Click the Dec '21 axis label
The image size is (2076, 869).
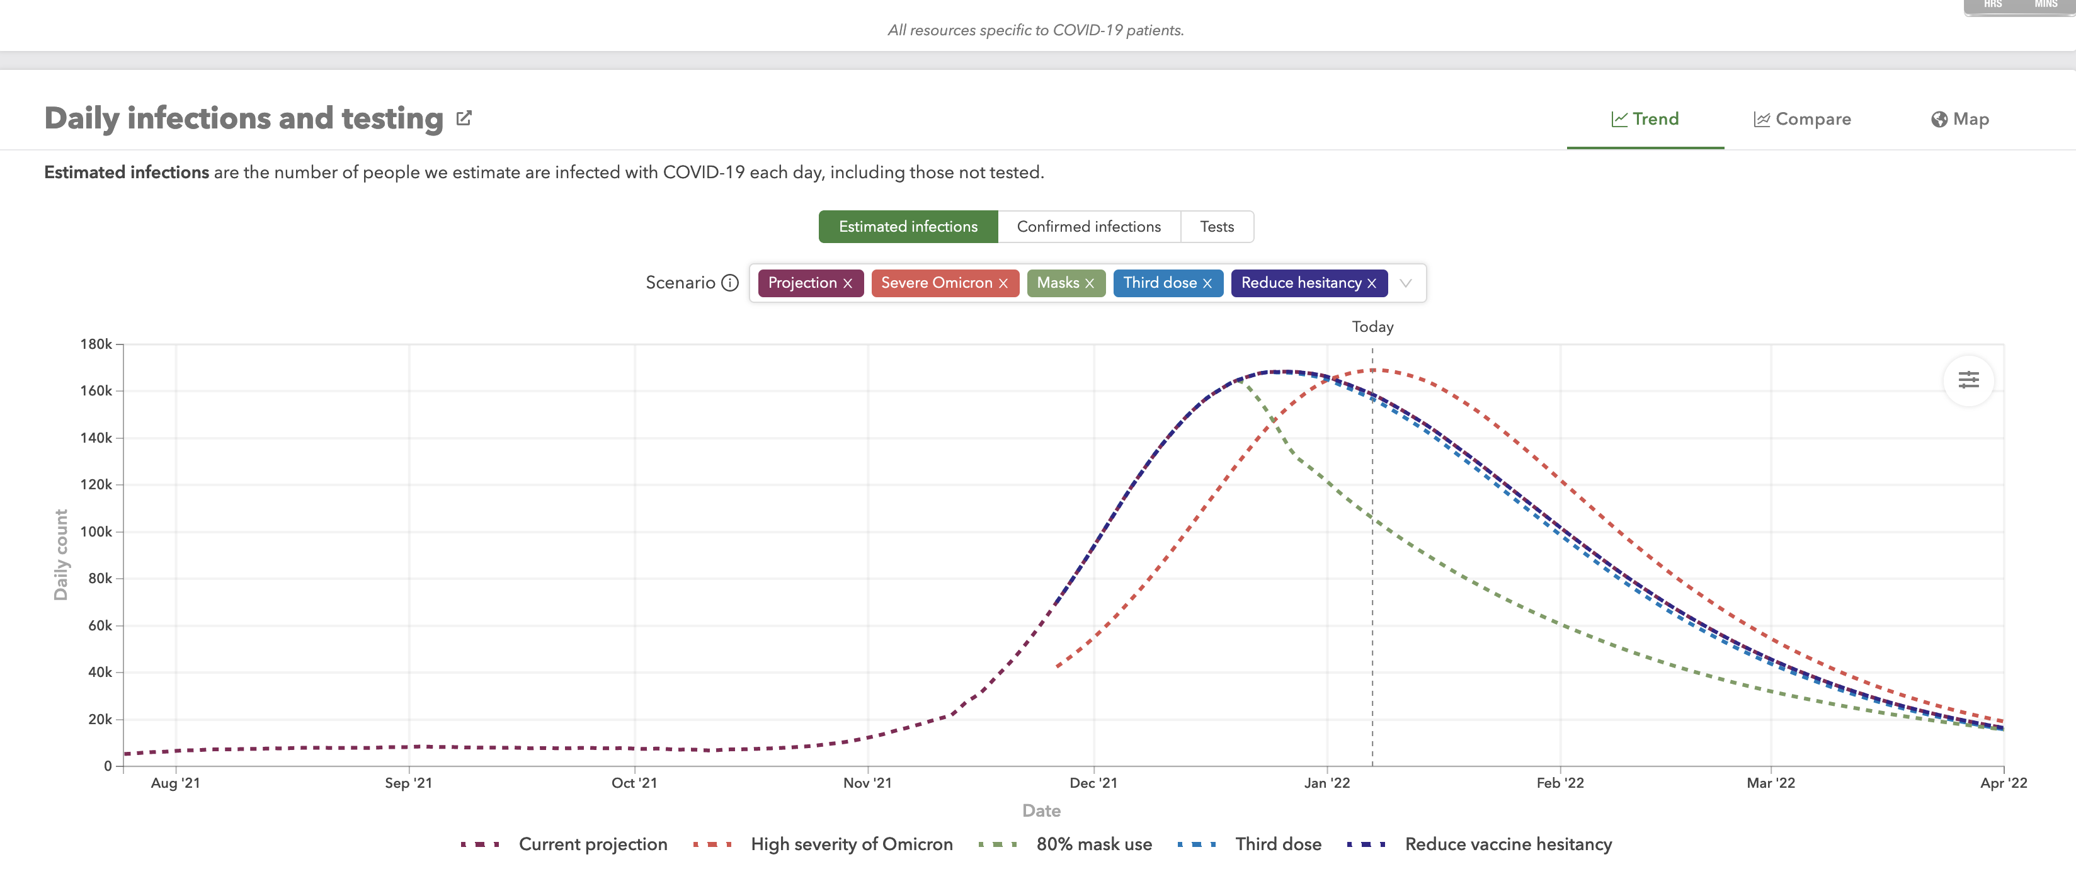click(x=1093, y=783)
